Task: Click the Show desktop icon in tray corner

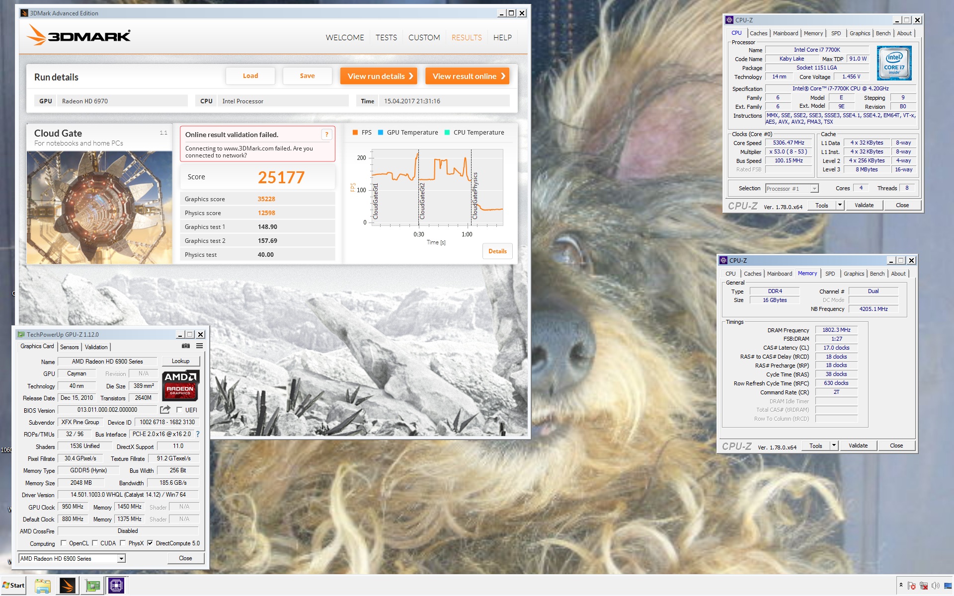Action: (948, 586)
